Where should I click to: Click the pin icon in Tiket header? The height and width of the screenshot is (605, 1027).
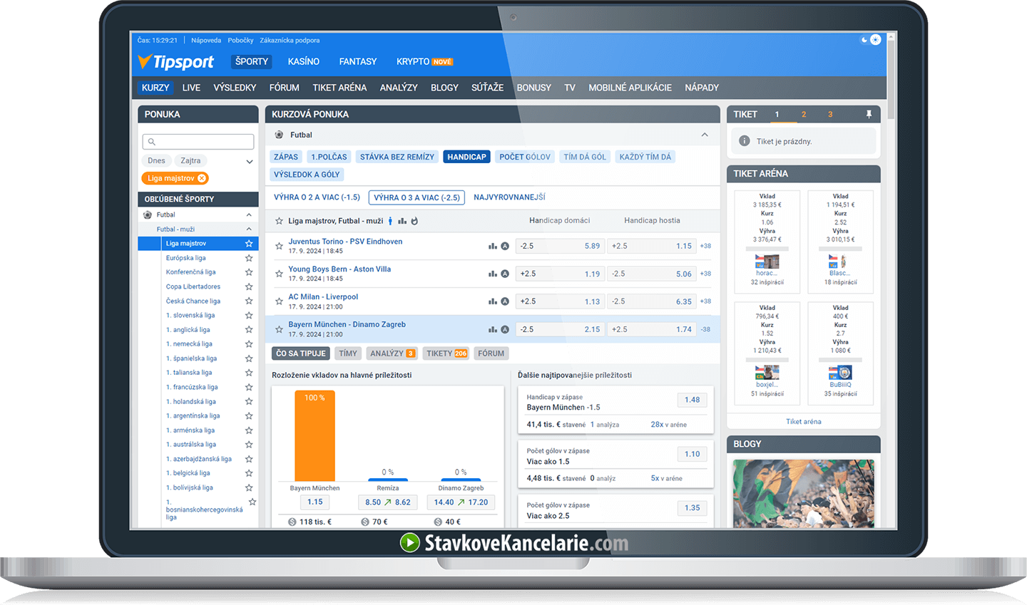pyautogui.click(x=869, y=114)
